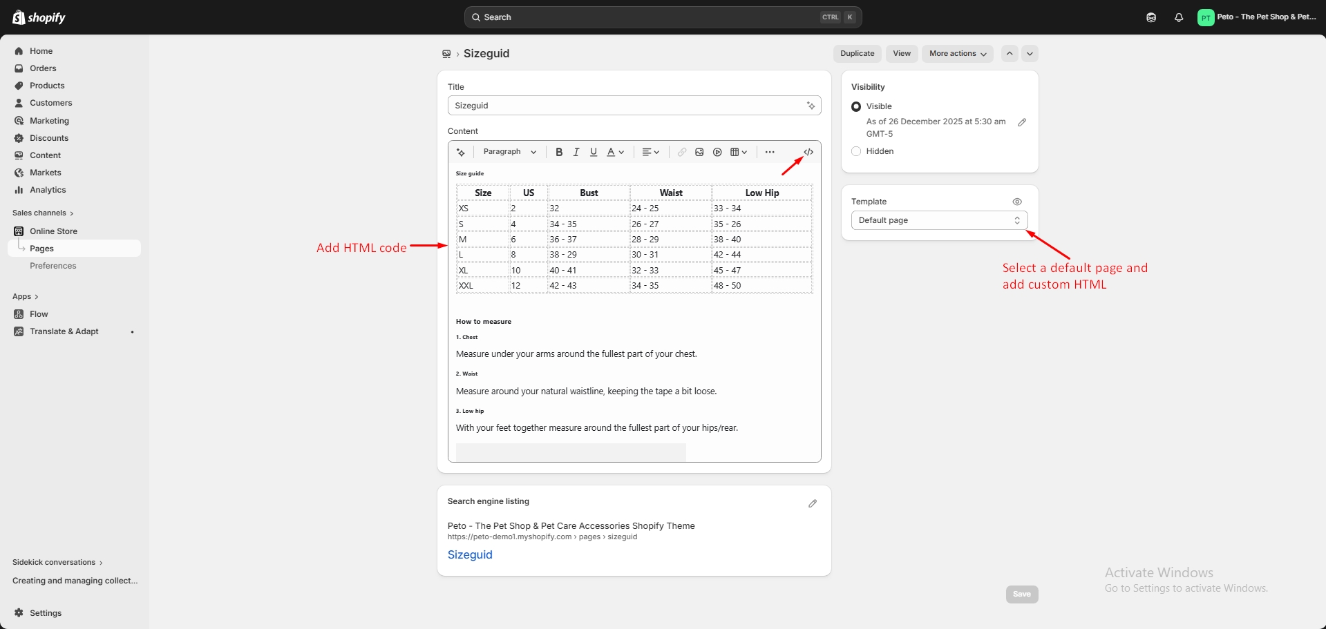Preview template using the eye icon
Image resolution: width=1326 pixels, height=629 pixels.
[1017, 202]
